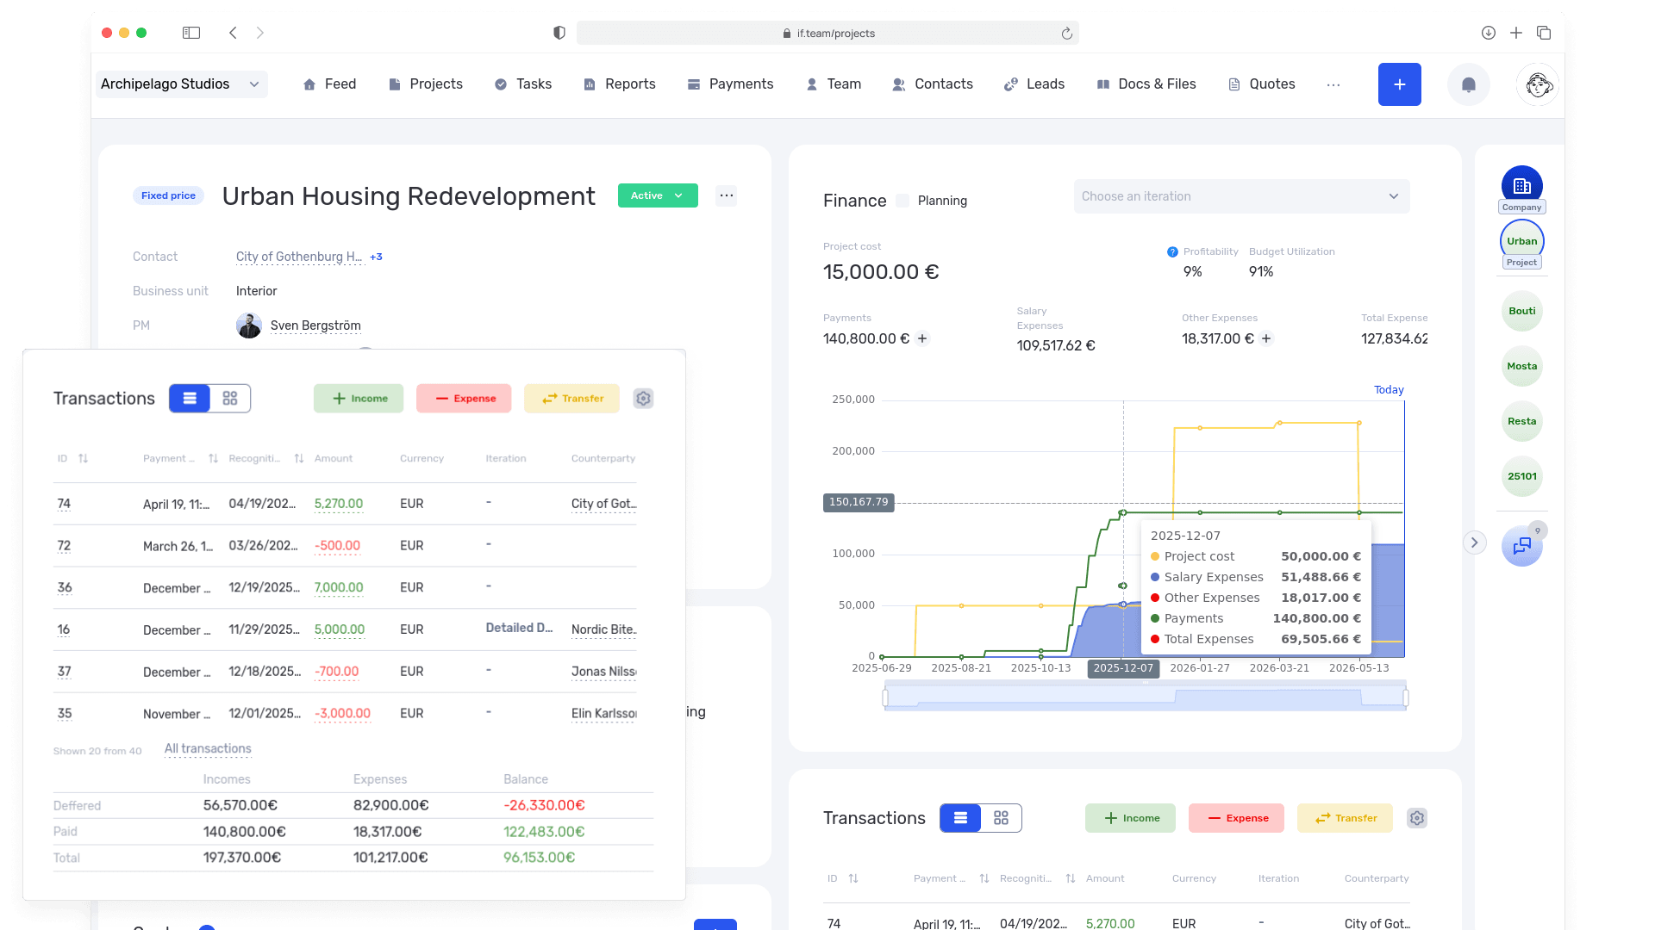The image size is (1655, 930).
Task: Expand the Active status dropdown
Action: pyautogui.click(x=658, y=195)
